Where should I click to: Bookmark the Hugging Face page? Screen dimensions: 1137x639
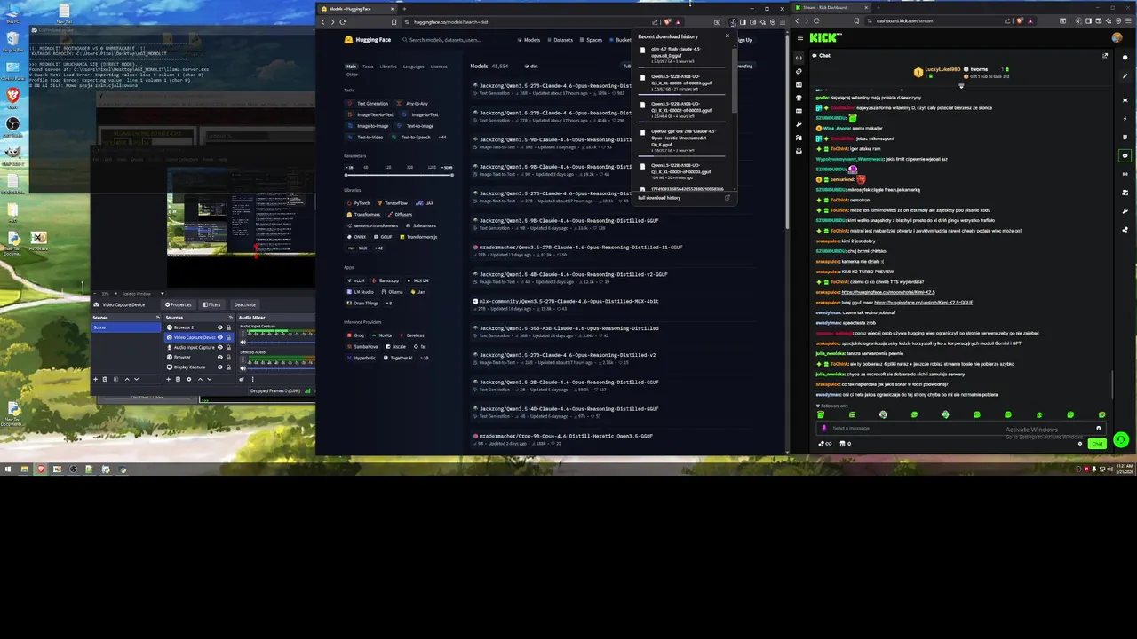tap(394, 22)
